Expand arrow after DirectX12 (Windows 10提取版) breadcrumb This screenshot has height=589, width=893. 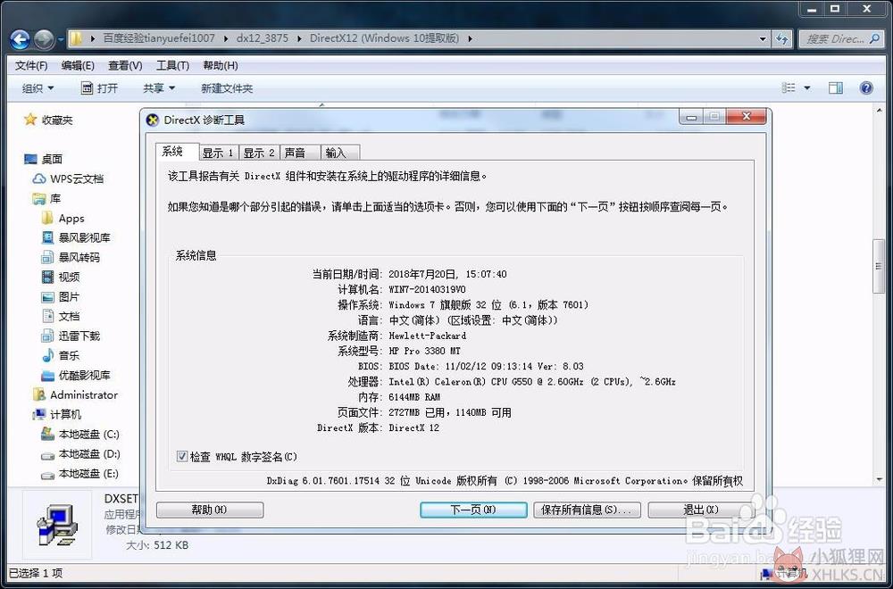(x=470, y=38)
